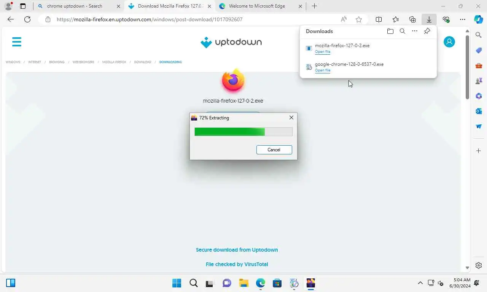
Task: Open sidebar settings gear
Action: tap(479, 265)
